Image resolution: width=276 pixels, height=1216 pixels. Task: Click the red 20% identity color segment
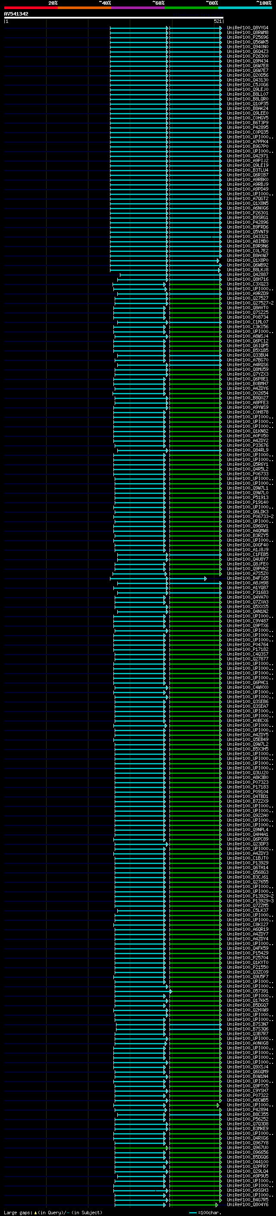(31, 8)
